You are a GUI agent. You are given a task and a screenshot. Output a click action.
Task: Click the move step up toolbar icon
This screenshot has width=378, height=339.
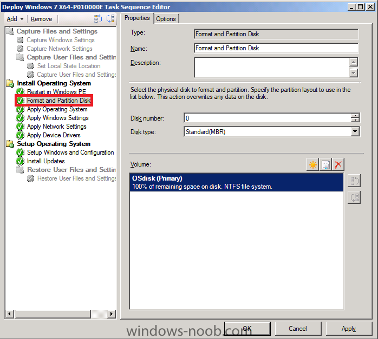click(x=98, y=19)
